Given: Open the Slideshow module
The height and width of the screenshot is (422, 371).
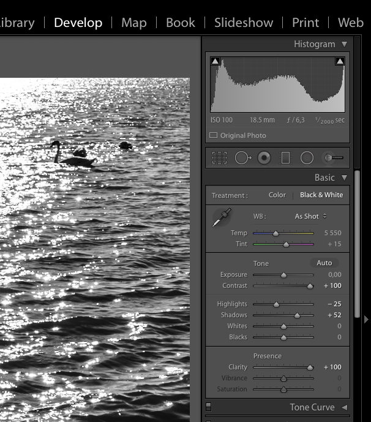Looking at the screenshot, I should [x=243, y=23].
